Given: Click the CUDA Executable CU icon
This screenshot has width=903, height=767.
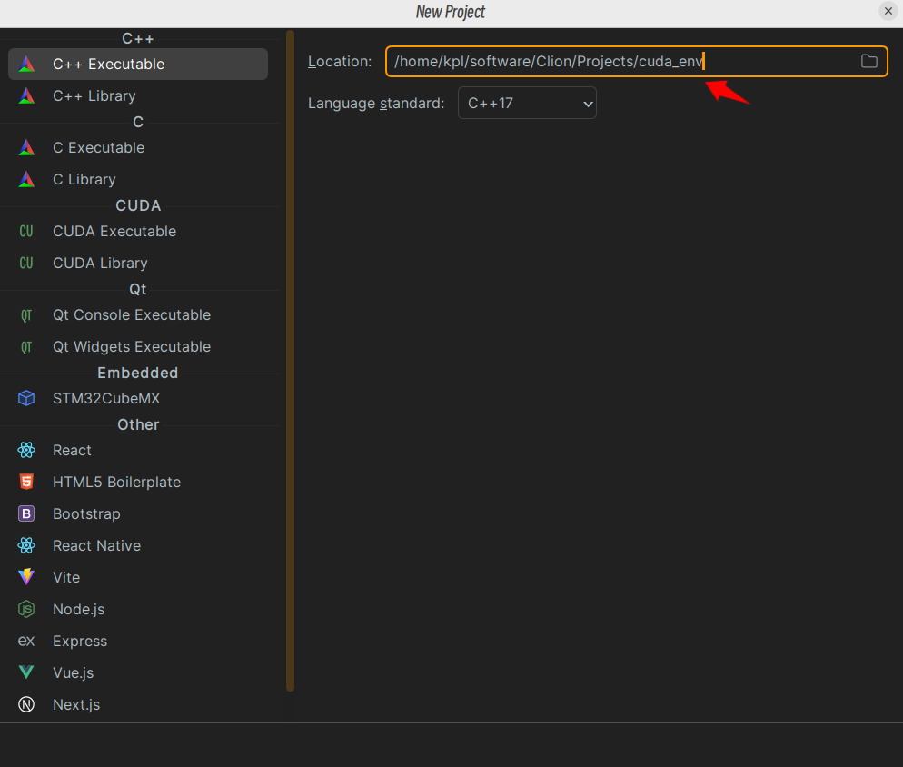Looking at the screenshot, I should [26, 231].
